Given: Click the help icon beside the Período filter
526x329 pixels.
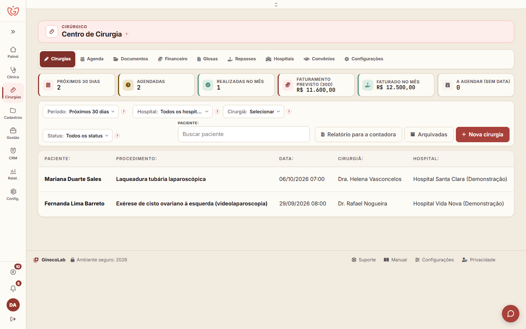Looking at the screenshot, I should (123, 111).
